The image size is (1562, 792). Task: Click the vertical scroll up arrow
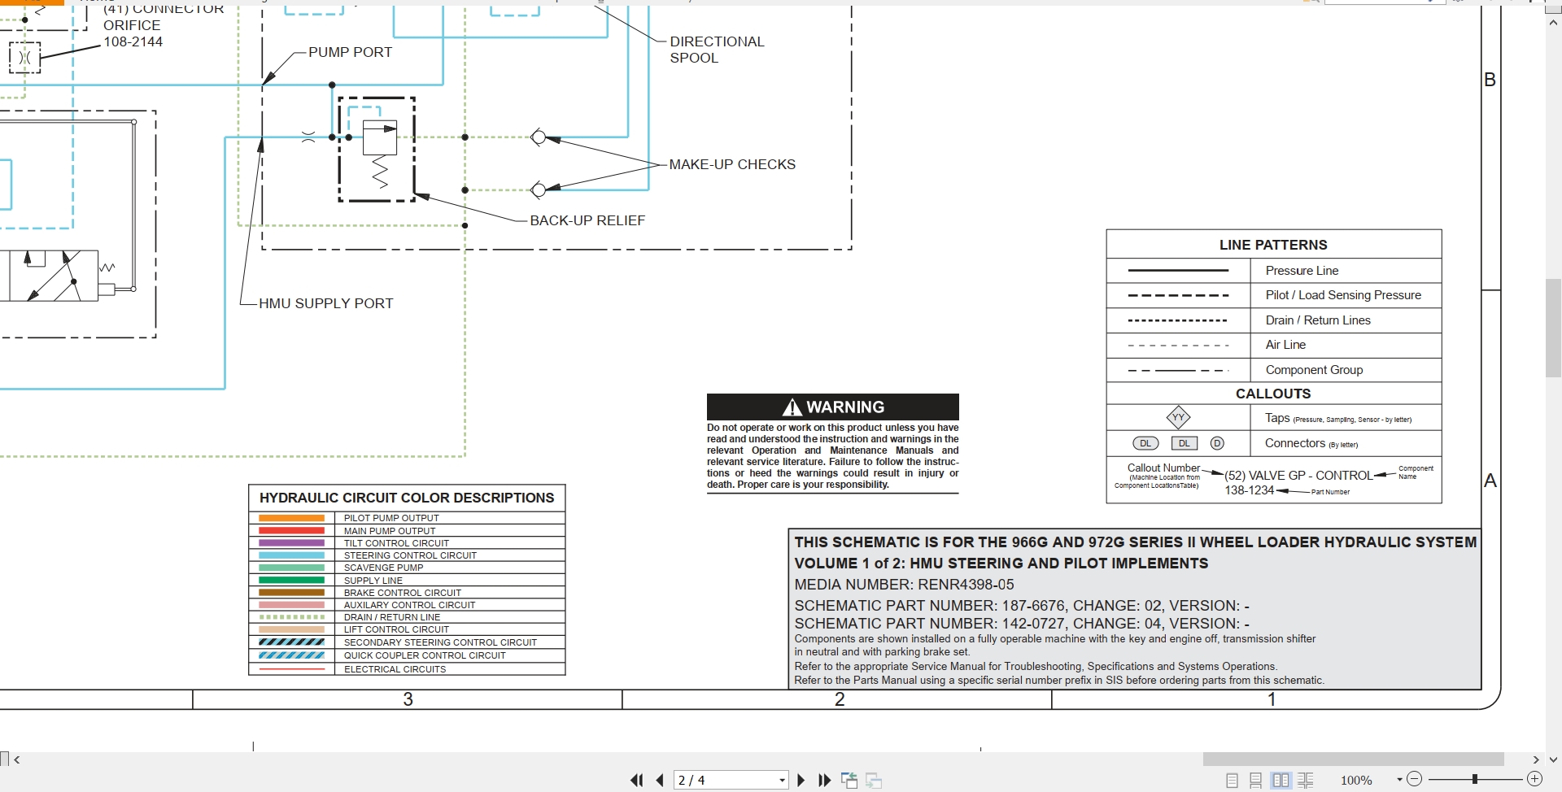click(x=1553, y=24)
